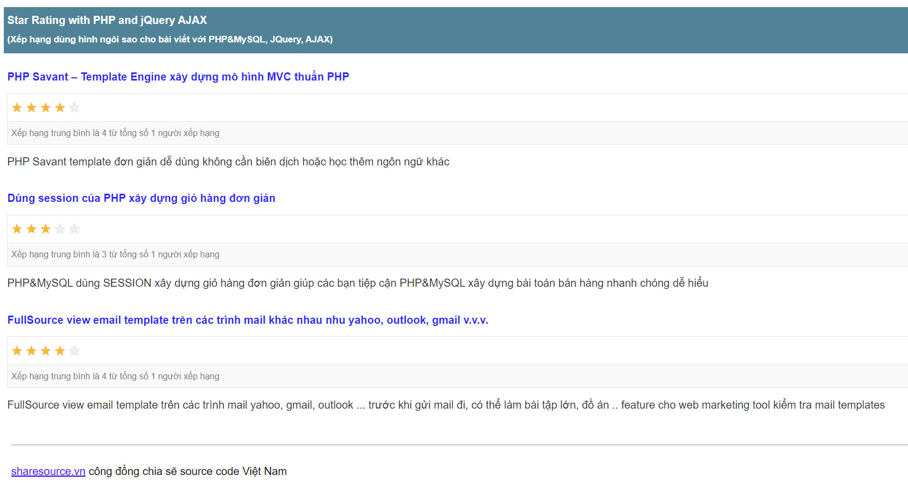This screenshot has height=487, width=908.
Task: Click rating summary text under email template stars
Action: coord(115,376)
